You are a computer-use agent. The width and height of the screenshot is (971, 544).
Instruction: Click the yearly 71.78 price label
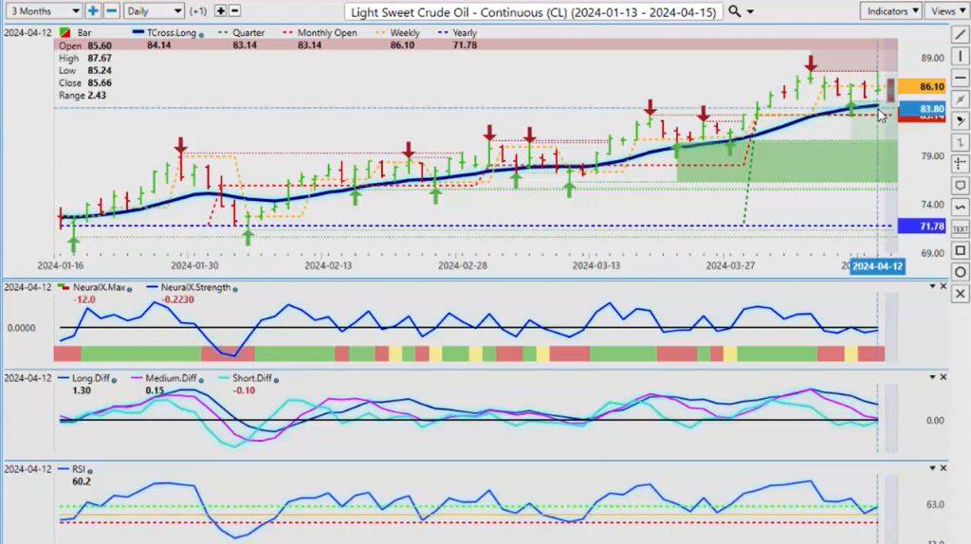pyautogui.click(x=922, y=227)
